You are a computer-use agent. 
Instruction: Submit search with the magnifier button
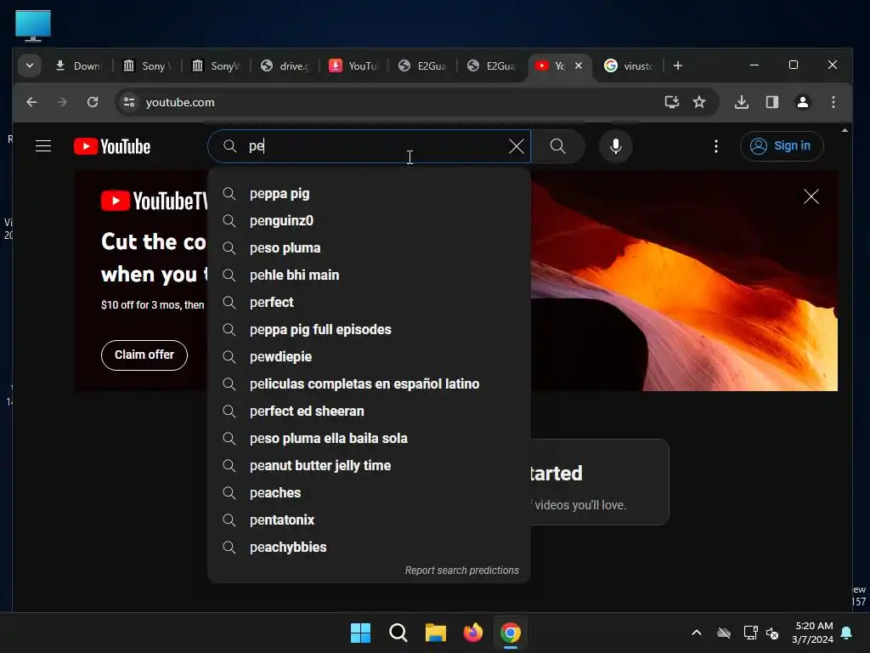tap(557, 146)
